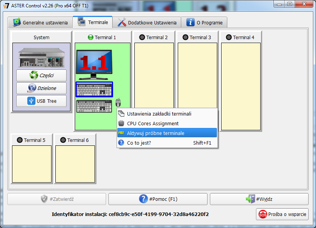
Task: Open the O Programie tab
Action: coord(204,22)
